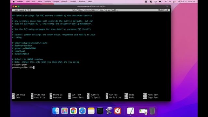
Task: Close the iTerm2 terminal window
Action: 13,6
